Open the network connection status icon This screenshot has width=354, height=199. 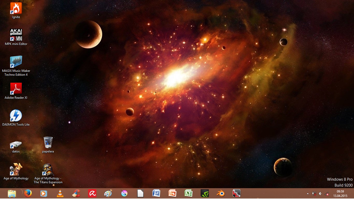tap(327, 194)
